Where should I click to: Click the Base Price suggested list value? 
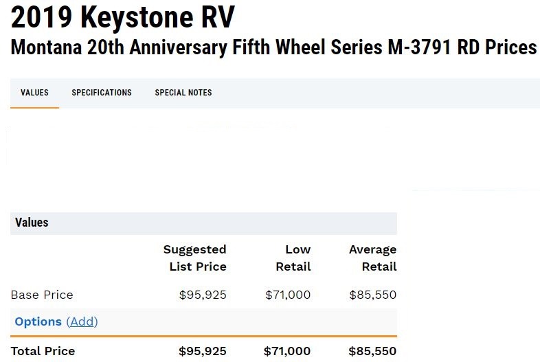(203, 295)
